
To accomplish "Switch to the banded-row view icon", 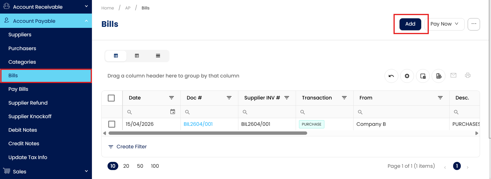I will pyautogui.click(x=158, y=56).
